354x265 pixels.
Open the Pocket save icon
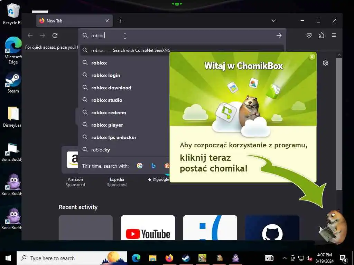coord(309,35)
